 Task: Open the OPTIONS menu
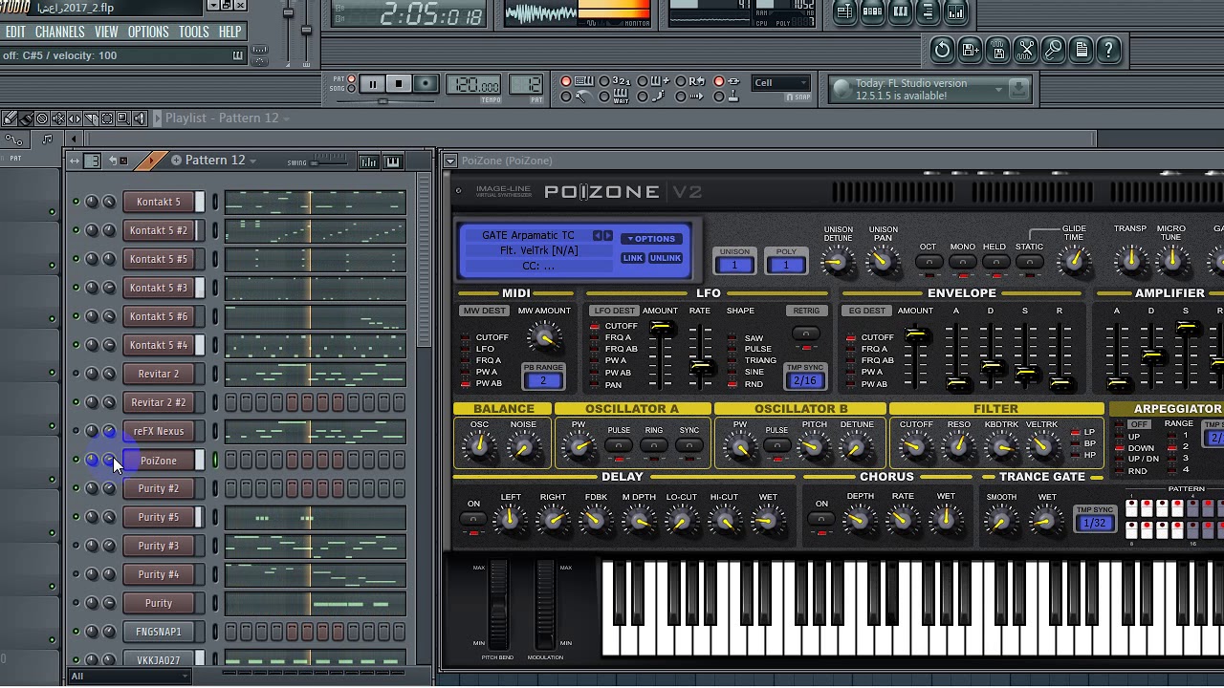click(148, 32)
